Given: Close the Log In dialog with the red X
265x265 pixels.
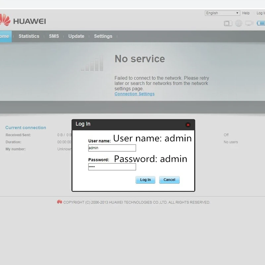Looking at the screenshot, I should pos(188,125).
